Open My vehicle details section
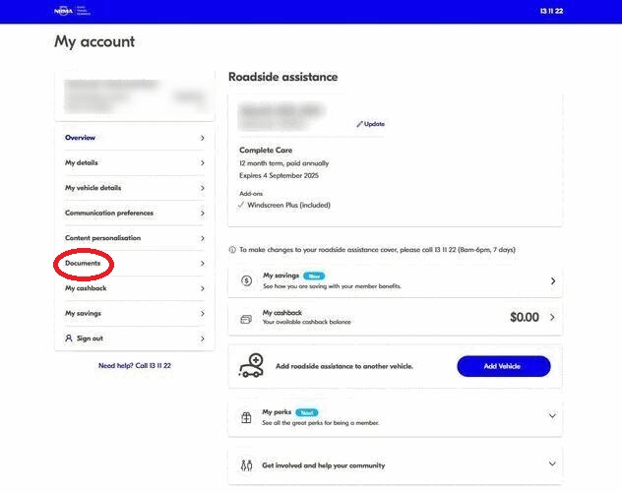This screenshot has height=494, width=622. pos(93,188)
